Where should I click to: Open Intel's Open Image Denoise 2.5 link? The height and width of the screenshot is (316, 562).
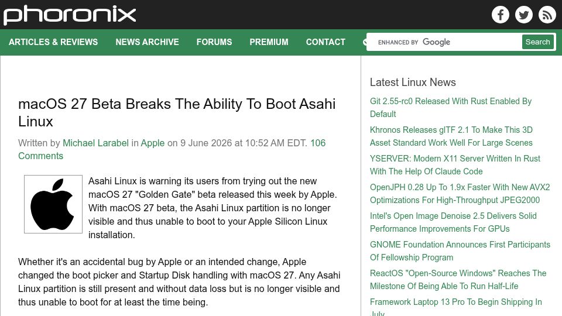point(453,222)
